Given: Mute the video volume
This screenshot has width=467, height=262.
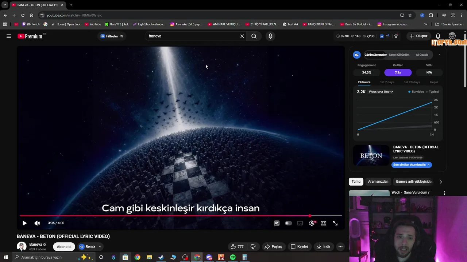Looking at the screenshot, I should [x=37, y=223].
